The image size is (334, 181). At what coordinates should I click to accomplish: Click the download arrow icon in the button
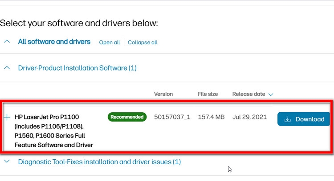[x=288, y=119]
